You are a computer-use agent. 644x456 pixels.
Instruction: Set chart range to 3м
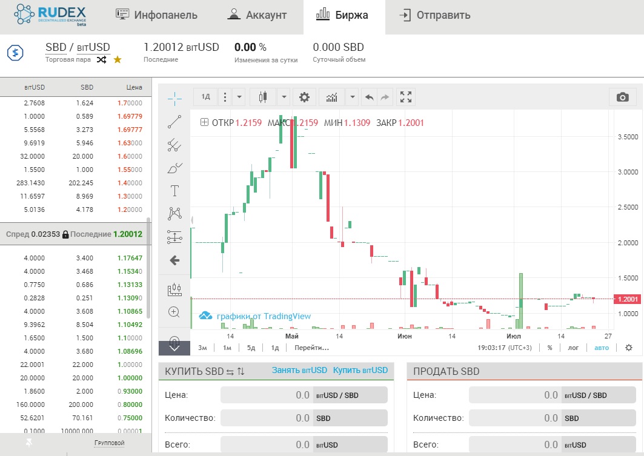point(202,348)
